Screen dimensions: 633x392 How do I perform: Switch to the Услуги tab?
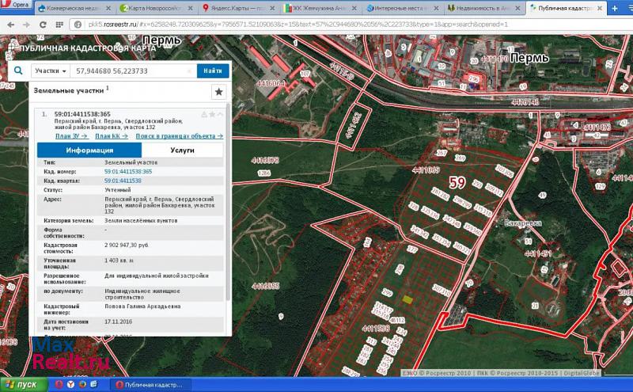(182, 150)
